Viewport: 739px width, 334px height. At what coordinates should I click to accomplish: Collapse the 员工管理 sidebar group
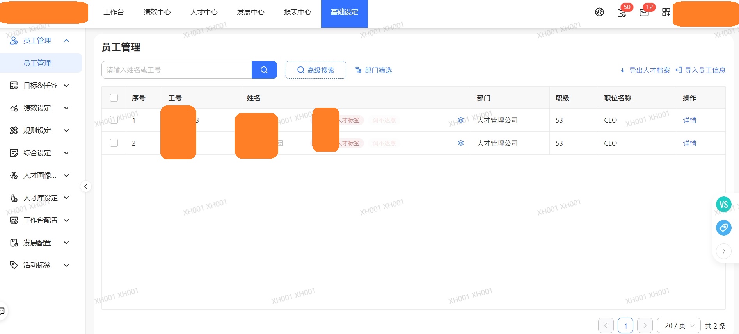point(66,41)
